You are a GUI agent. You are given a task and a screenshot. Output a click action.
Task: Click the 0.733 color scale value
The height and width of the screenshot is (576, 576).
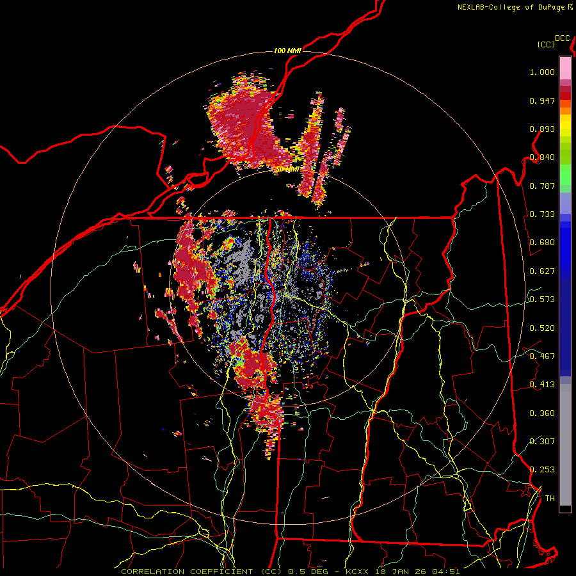pyautogui.click(x=542, y=214)
